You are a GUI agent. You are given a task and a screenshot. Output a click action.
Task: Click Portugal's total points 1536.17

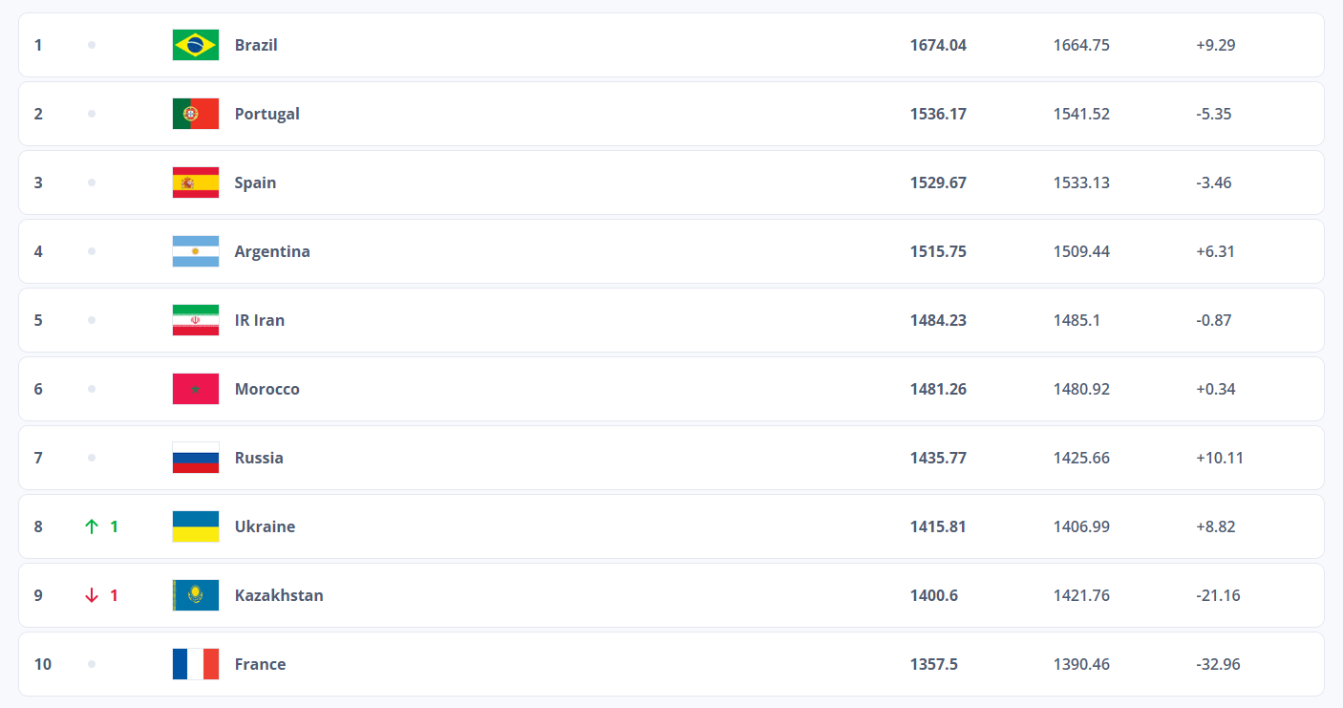938,114
